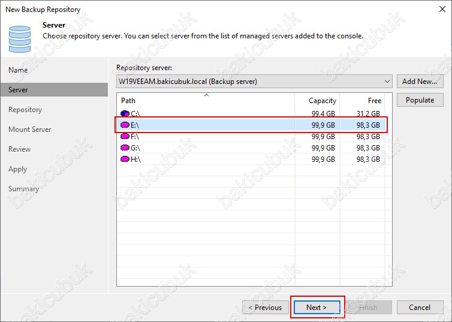Open the Repository server dropdown
This screenshot has width=452, height=322.
tap(254, 82)
